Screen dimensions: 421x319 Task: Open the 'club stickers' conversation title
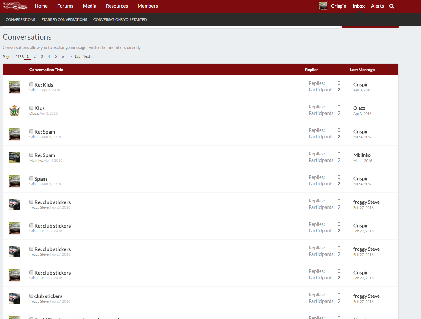coord(48,296)
